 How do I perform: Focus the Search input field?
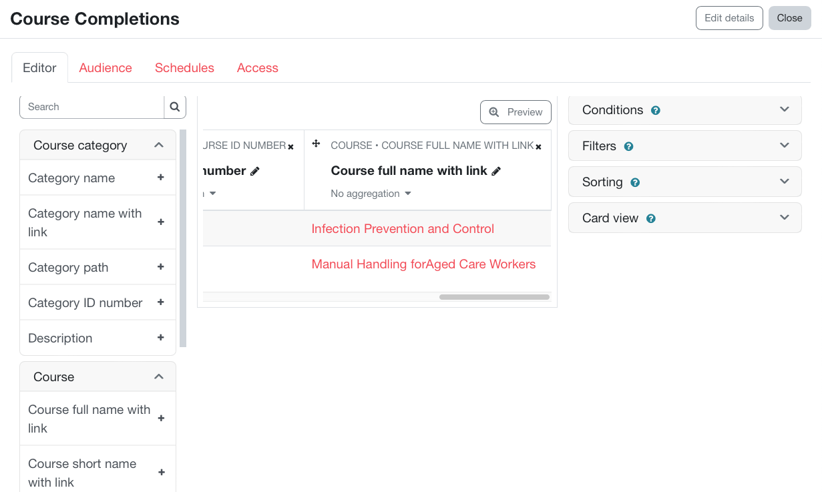(x=92, y=107)
